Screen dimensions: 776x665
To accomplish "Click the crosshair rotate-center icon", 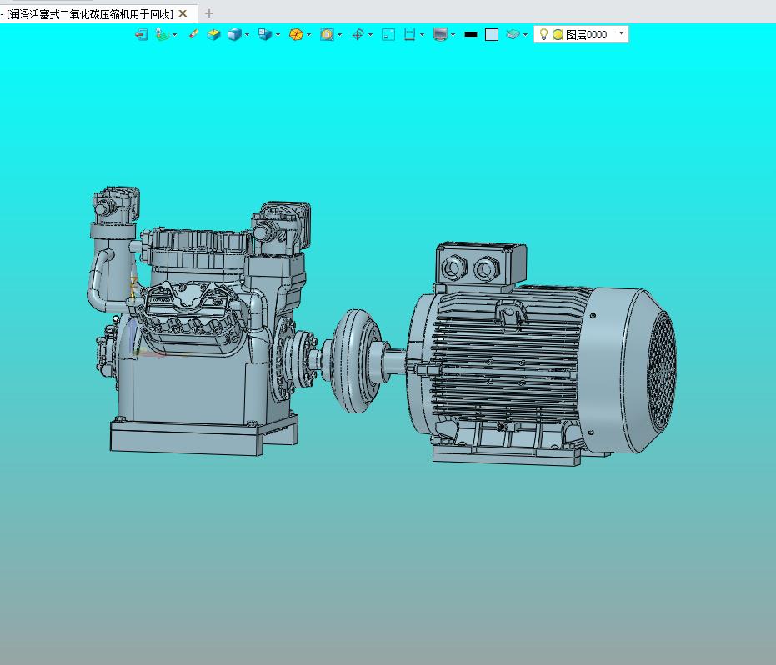I will pyautogui.click(x=358, y=35).
